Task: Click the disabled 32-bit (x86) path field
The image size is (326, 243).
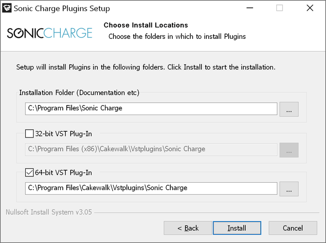Action: 151,150
